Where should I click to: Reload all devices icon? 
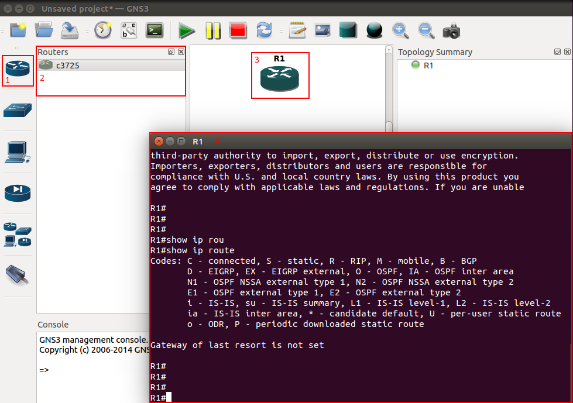[264, 30]
